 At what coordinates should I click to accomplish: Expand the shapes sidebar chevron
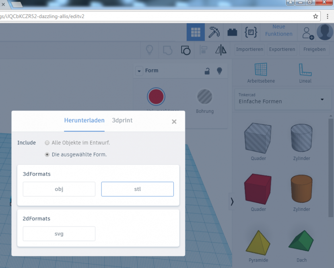232,202
